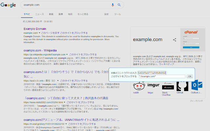210x131 pixels.
Task: Open the もっと見る menu
Action: (x=83, y=14)
